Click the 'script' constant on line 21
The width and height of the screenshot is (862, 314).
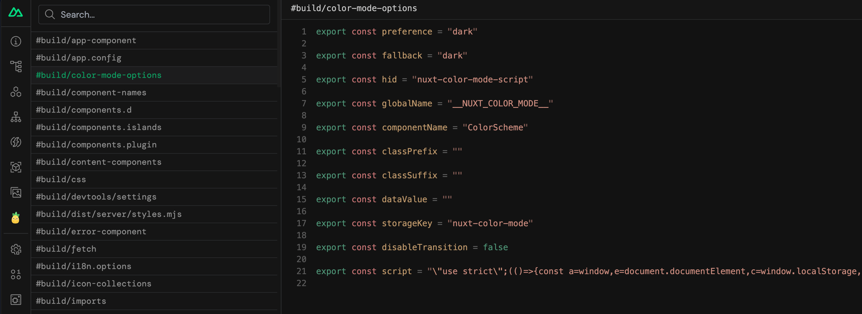point(397,271)
